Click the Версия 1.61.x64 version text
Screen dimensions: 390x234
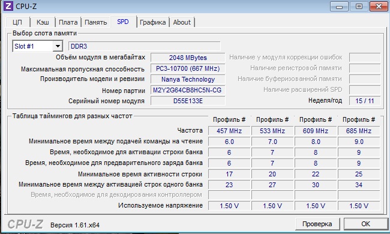tap(75, 225)
